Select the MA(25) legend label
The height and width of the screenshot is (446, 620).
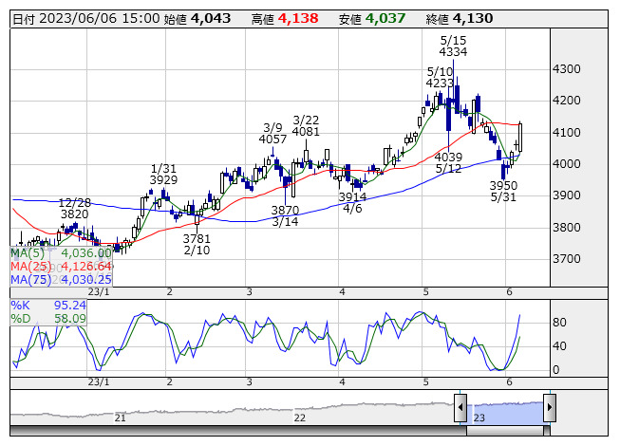29,267
